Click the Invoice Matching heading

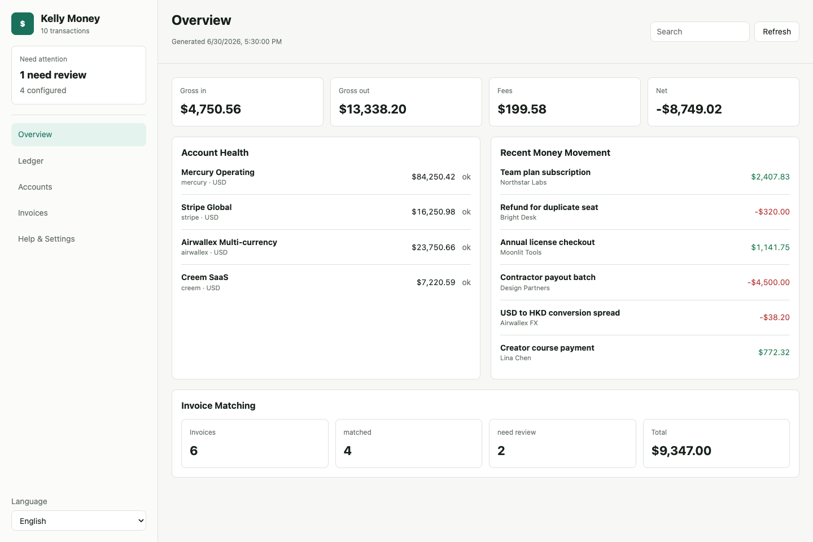(218, 405)
